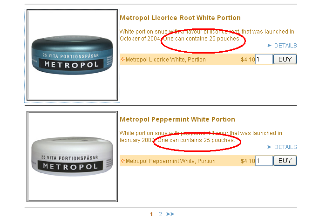The height and width of the screenshot is (218, 319).
Task: Select current page number 1
Action: tap(151, 214)
